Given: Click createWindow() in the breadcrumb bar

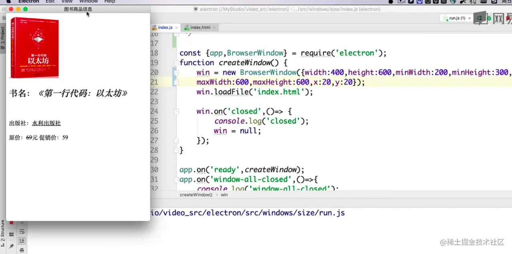Looking at the screenshot, I should [196, 195].
